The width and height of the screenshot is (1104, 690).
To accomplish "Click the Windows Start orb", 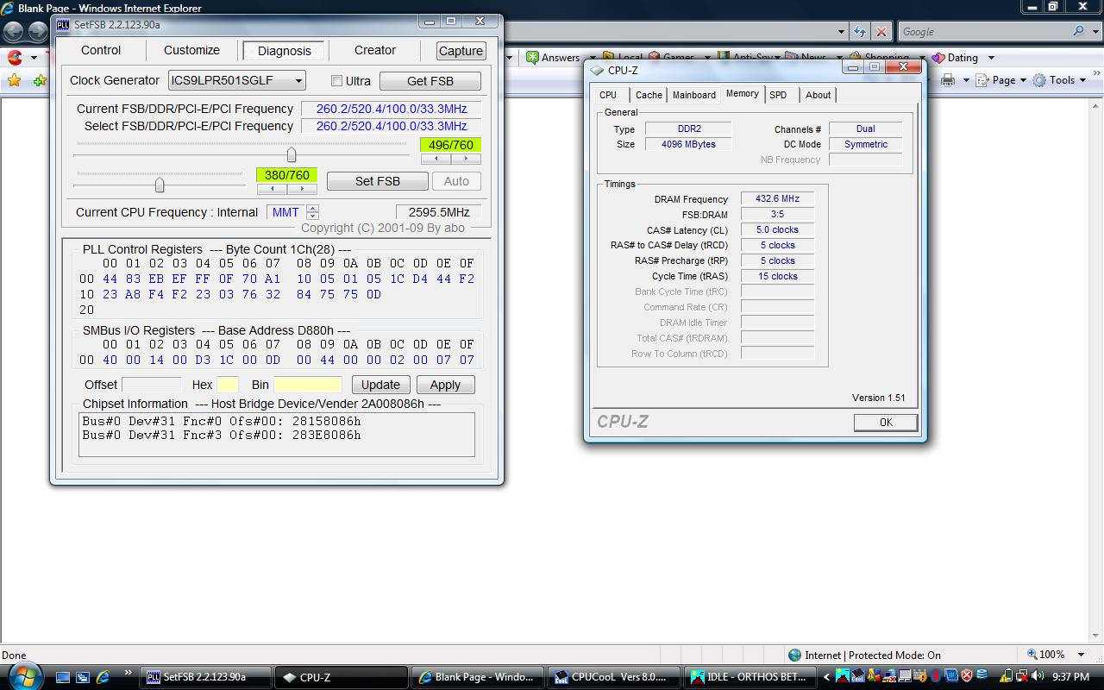I will 25,675.
